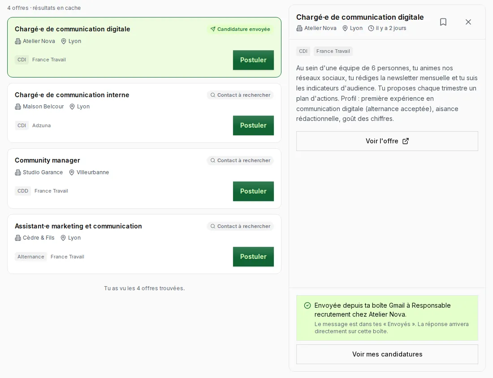Open the Voir l'offre button

point(387,141)
